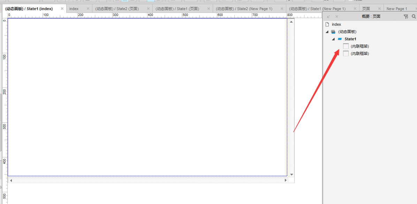Select the (动态面板) / State1 (index) tab
The image size is (417, 204).
29,9
